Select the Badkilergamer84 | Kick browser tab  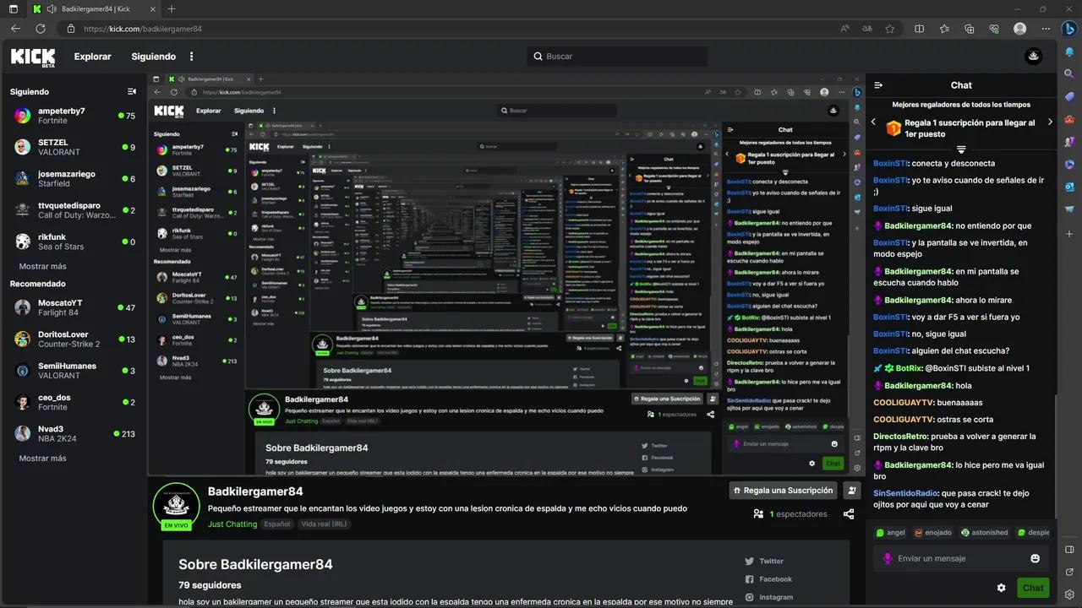(x=94, y=8)
